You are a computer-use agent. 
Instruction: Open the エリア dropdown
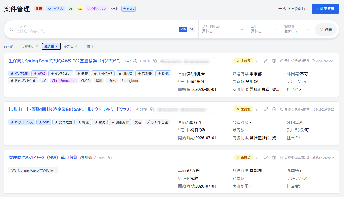[x=264, y=29]
